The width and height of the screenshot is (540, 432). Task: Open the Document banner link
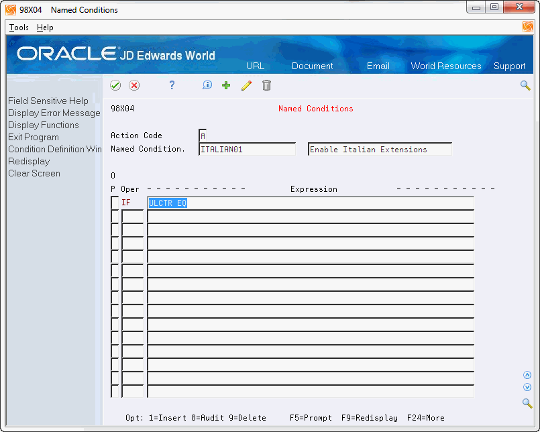point(313,66)
